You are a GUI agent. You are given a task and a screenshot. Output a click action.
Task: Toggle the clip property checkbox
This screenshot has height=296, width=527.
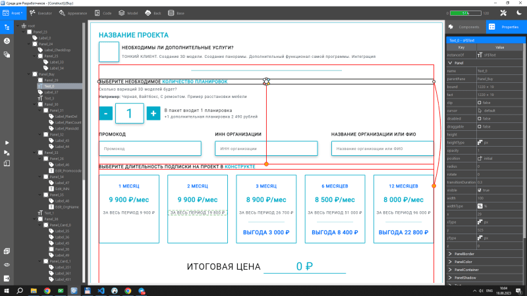[478, 103]
